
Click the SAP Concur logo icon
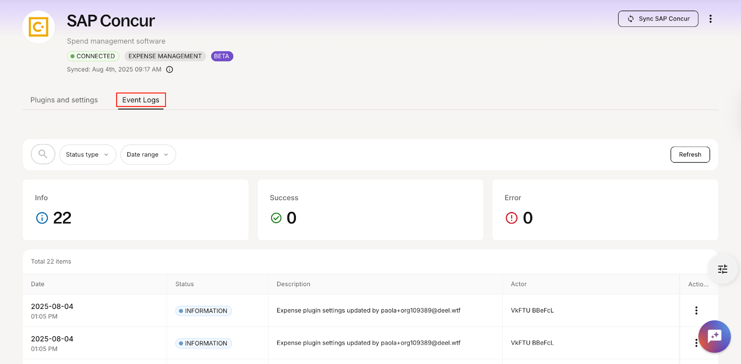pos(38,27)
